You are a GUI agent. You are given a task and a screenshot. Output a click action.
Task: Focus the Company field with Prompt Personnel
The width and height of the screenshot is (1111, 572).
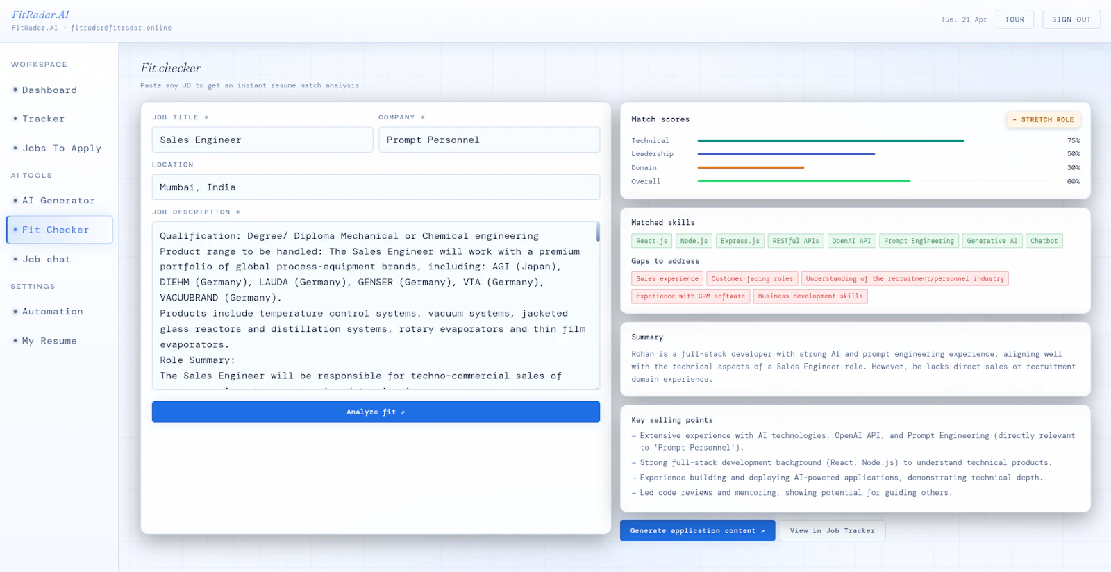point(489,140)
